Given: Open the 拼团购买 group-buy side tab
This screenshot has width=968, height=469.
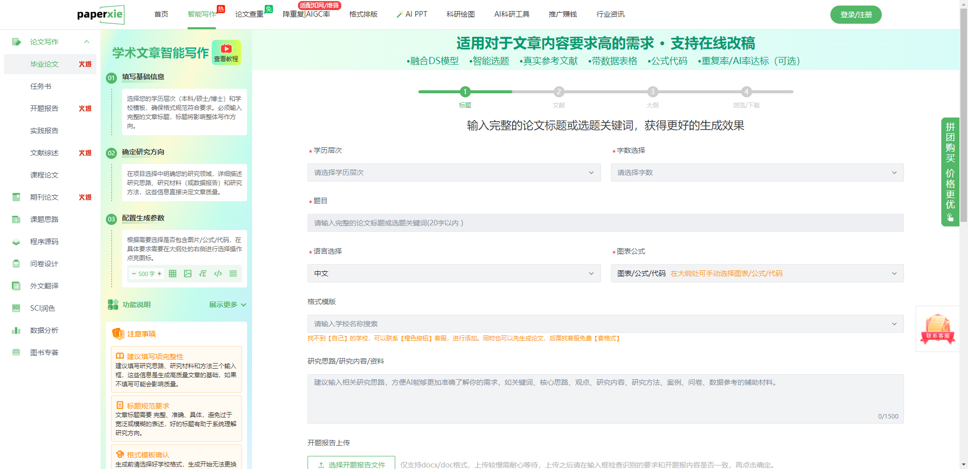Looking at the screenshot, I should [x=950, y=171].
